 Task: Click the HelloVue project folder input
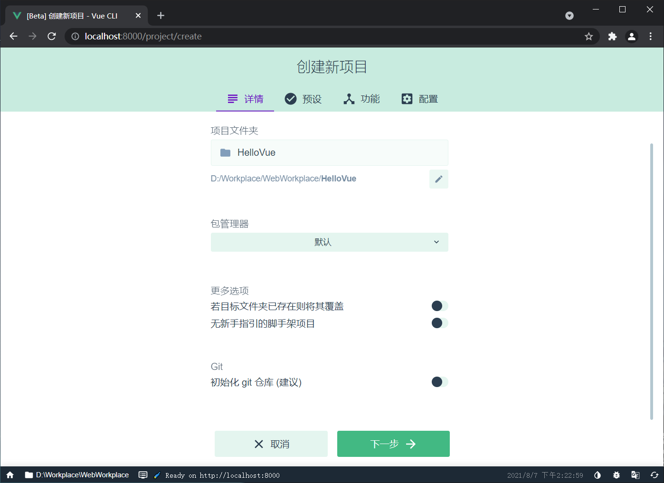point(329,152)
